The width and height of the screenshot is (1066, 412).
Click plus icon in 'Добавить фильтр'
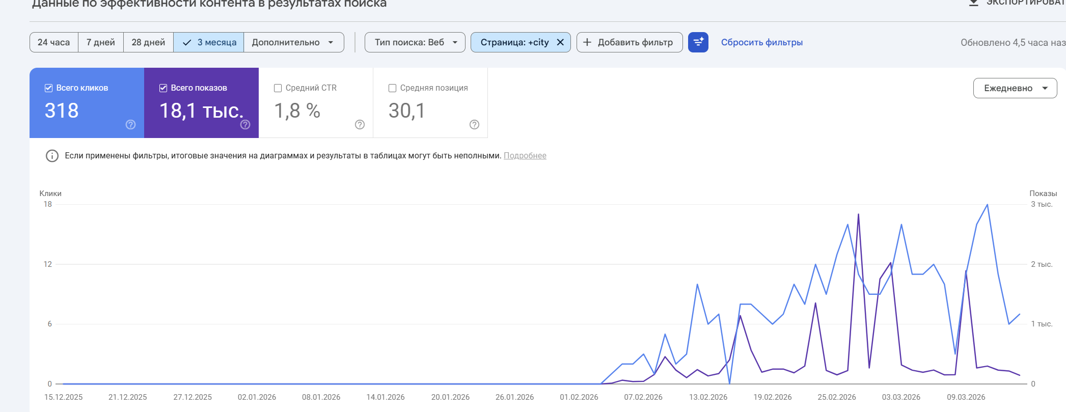coord(587,42)
